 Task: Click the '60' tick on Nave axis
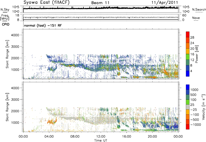tap(184, 15)
